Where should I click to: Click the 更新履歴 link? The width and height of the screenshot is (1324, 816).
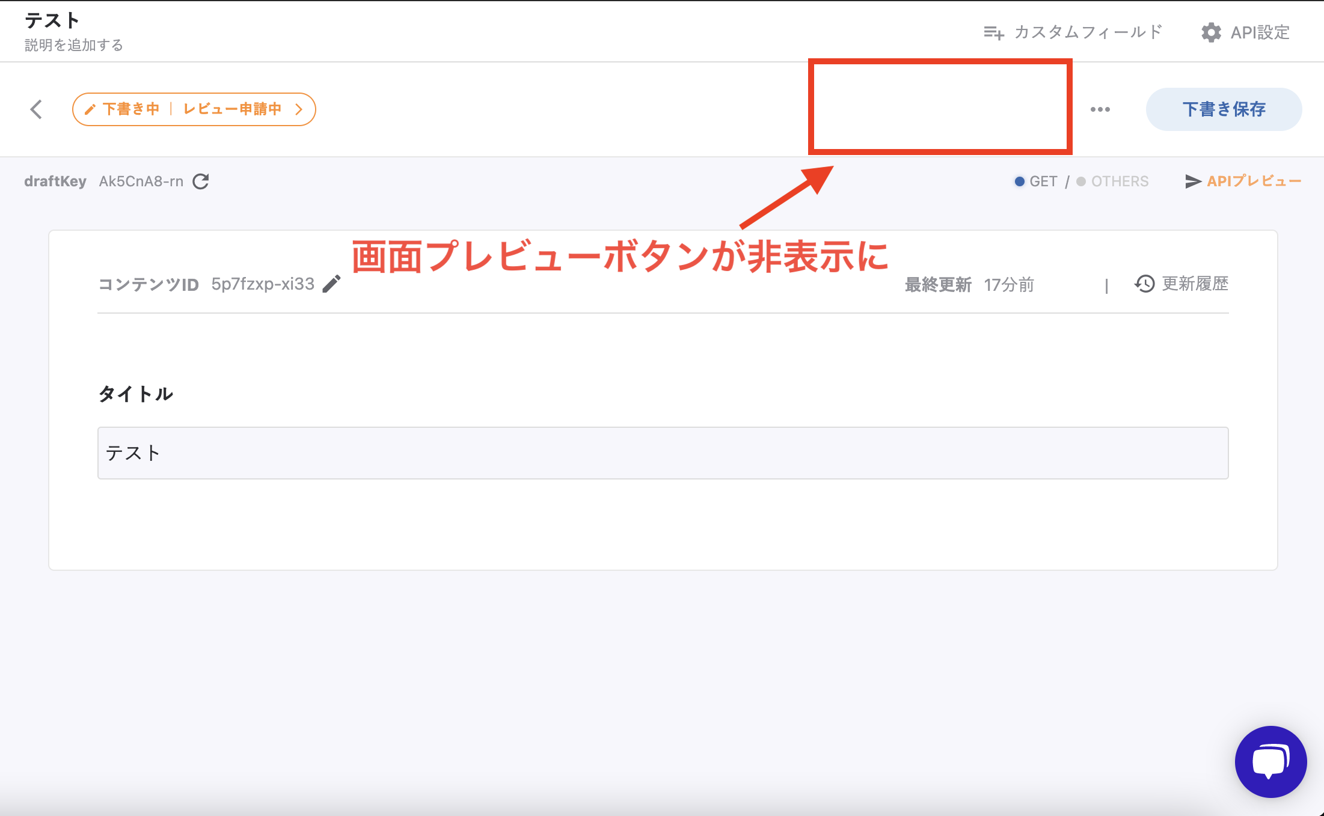[x=1195, y=284]
